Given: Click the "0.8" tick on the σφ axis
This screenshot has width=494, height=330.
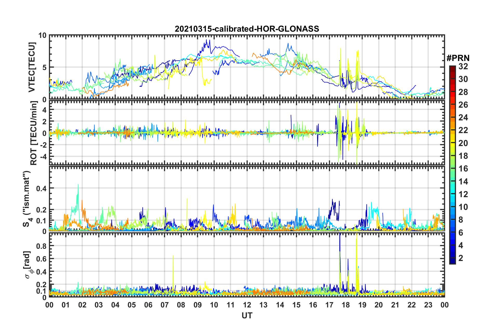Looking at the screenshot, I should (41, 246).
